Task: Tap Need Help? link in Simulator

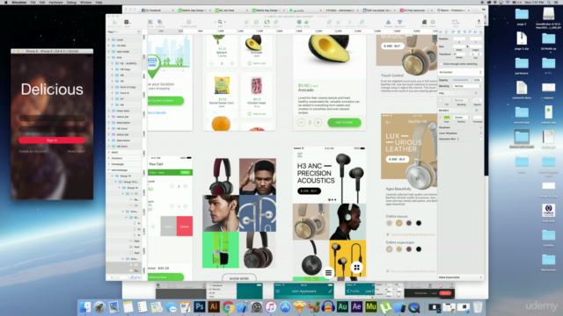Action: pos(77,151)
